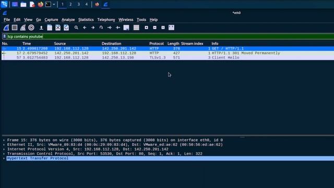Viewport: 334px width, 188px height.
Task: Find a packet with magnifier icon
Action: click(x=76, y=28)
